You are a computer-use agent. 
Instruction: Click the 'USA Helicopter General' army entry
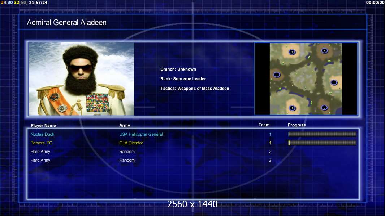point(141,134)
